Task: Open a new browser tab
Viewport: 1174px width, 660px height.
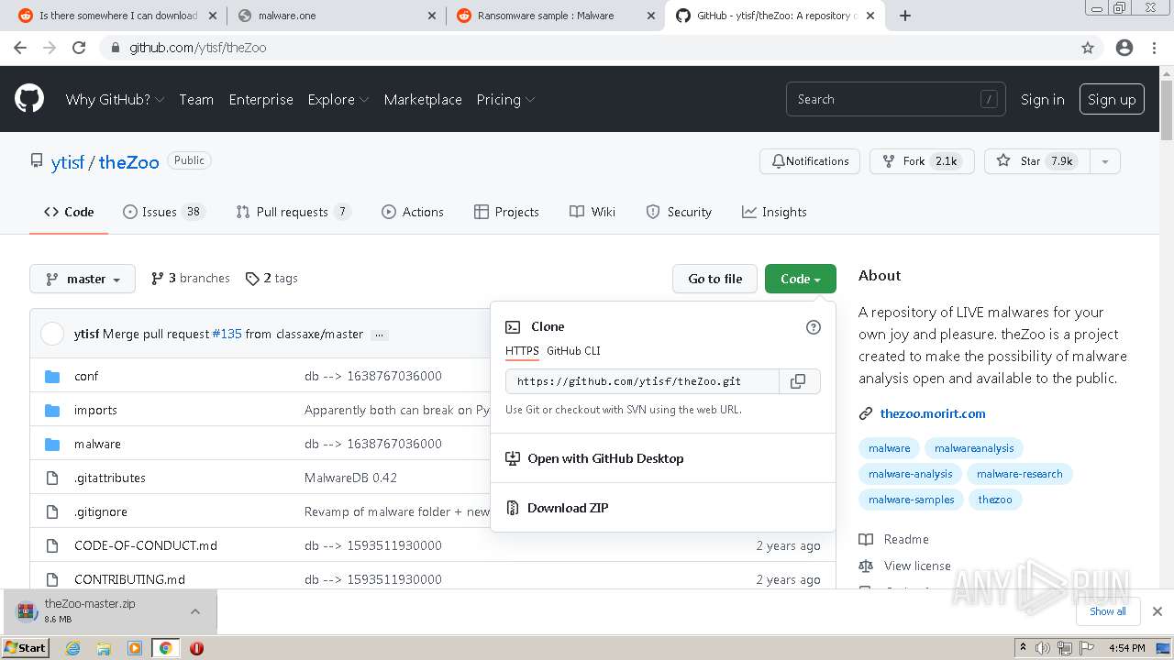Action: coord(905,16)
